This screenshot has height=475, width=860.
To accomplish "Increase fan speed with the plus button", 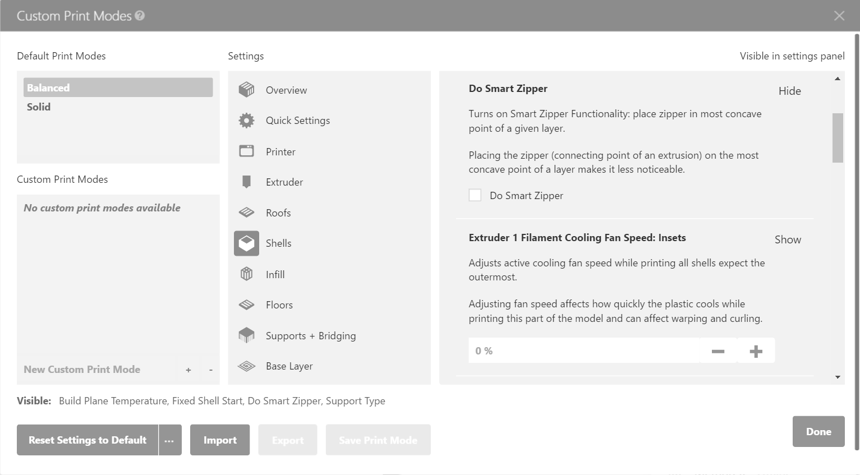I will [756, 351].
